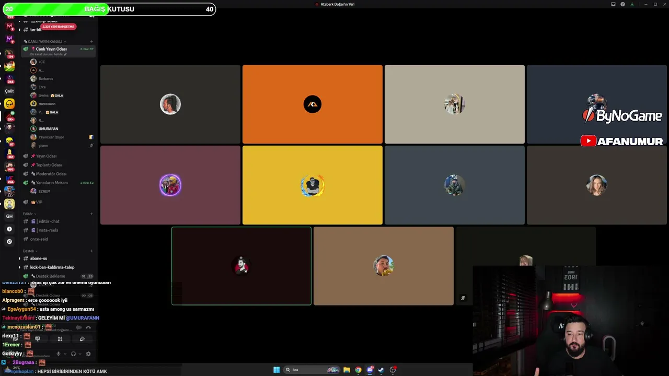Open Discord from the taskbar
Screen dimensions: 669x376
click(370, 370)
